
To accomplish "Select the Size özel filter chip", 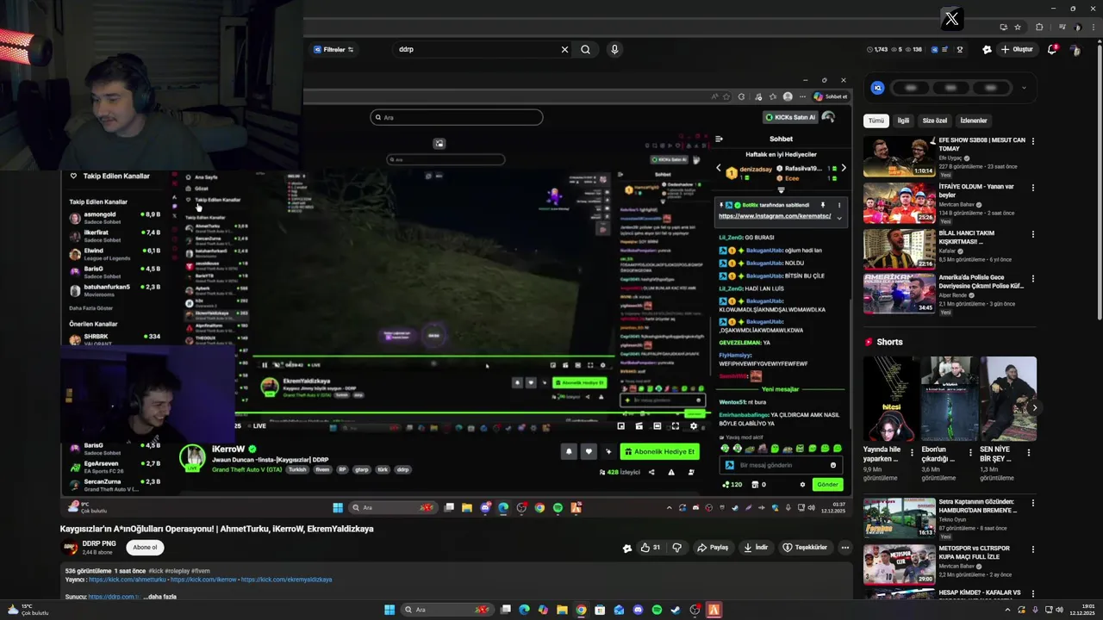I will [934, 121].
